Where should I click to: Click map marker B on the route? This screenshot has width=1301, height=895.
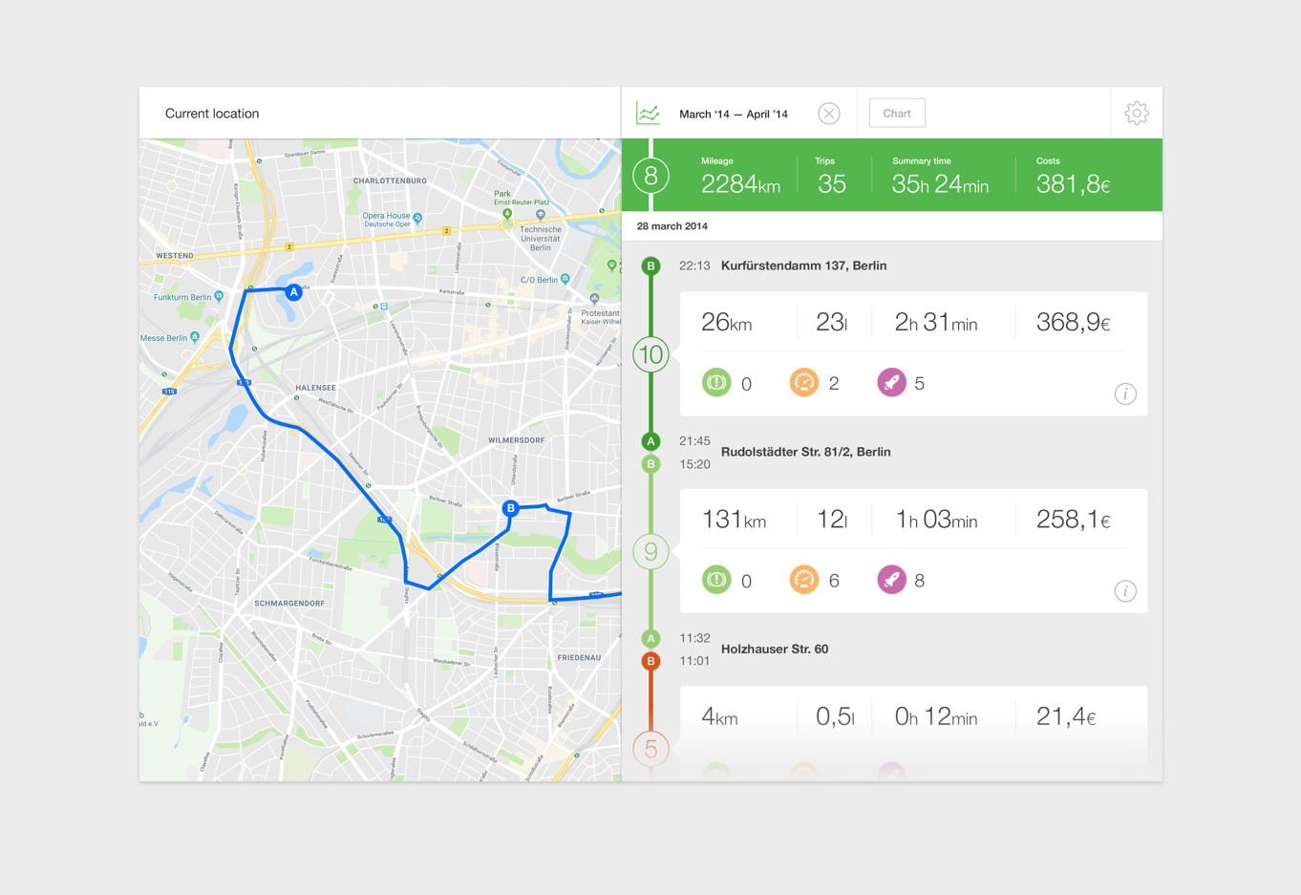(x=511, y=508)
